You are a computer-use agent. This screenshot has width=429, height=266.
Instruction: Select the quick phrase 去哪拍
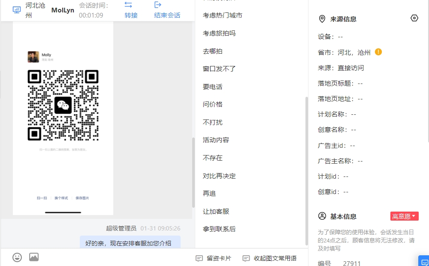click(213, 51)
